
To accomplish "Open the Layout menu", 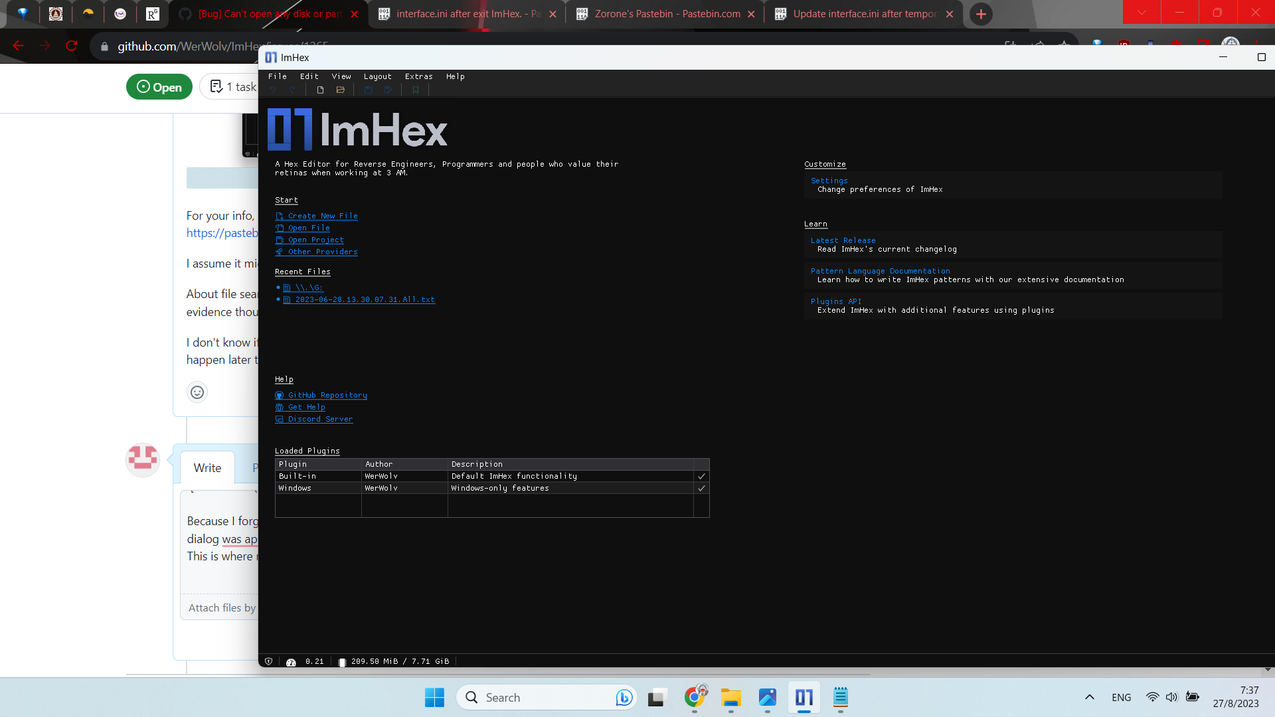I will 377,76.
